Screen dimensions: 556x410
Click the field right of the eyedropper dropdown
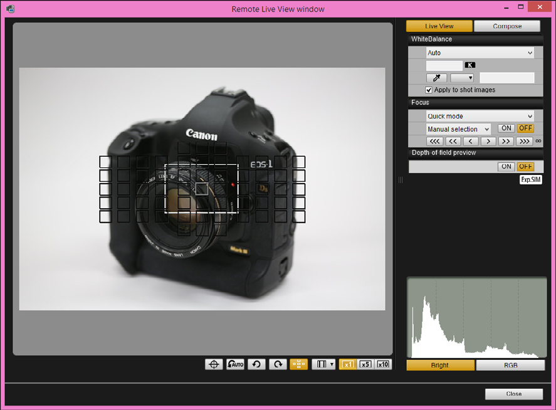pyautogui.click(x=506, y=78)
